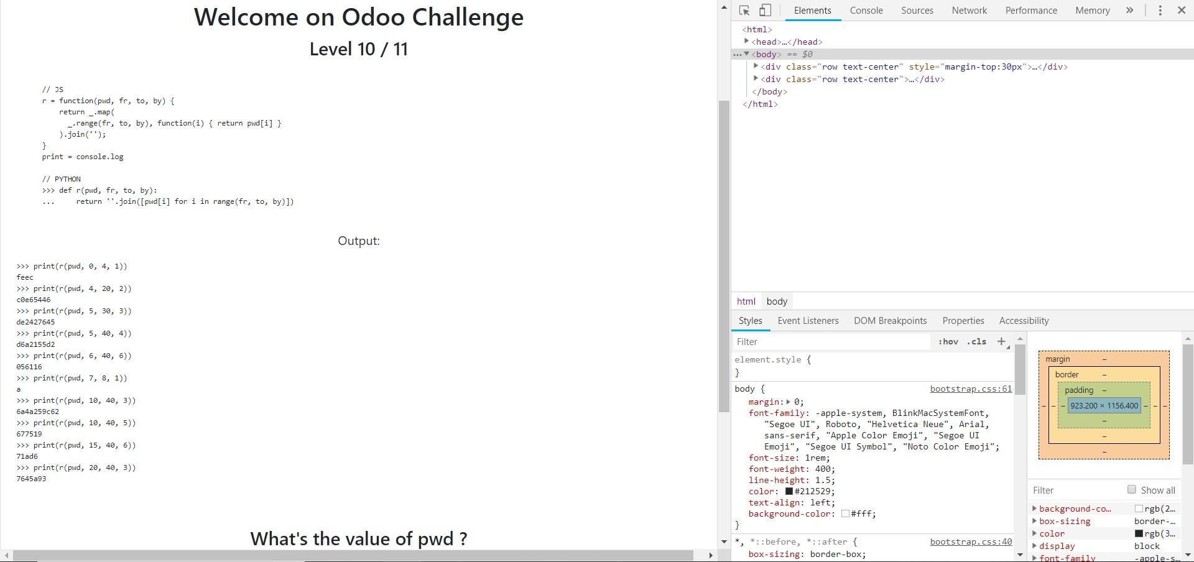Screen dimensions: 1194x562
Task: Expand the background-color computed property
Action: [1035, 508]
